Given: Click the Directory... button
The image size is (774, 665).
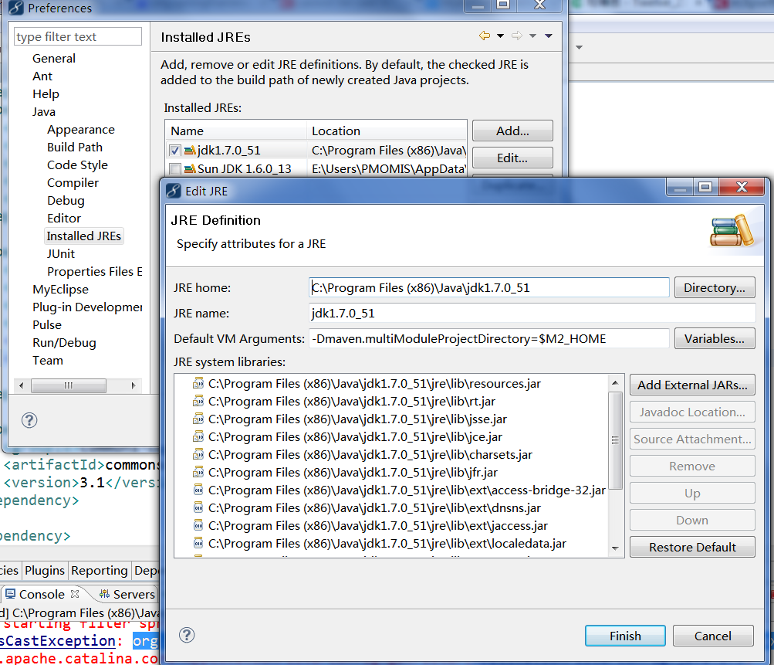Looking at the screenshot, I should pyautogui.click(x=714, y=287).
